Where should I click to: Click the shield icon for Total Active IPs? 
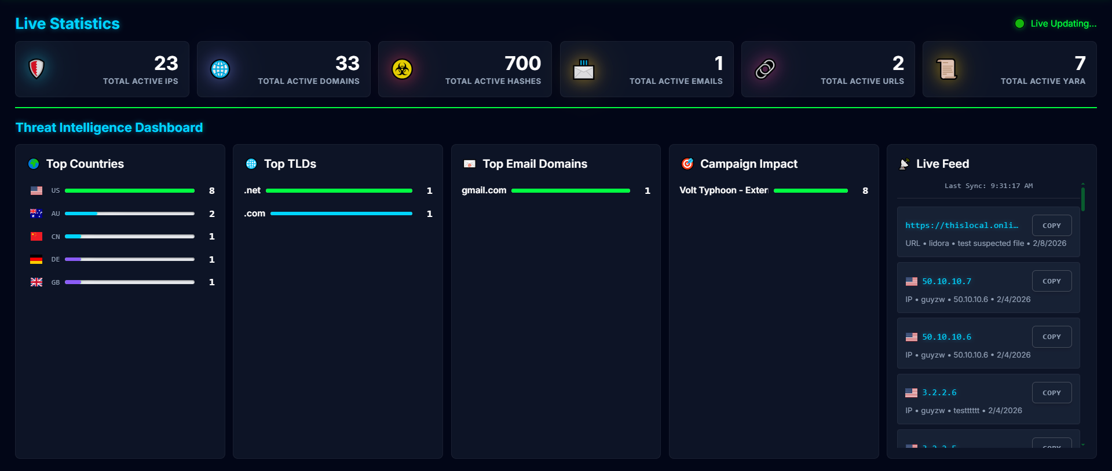click(x=36, y=69)
